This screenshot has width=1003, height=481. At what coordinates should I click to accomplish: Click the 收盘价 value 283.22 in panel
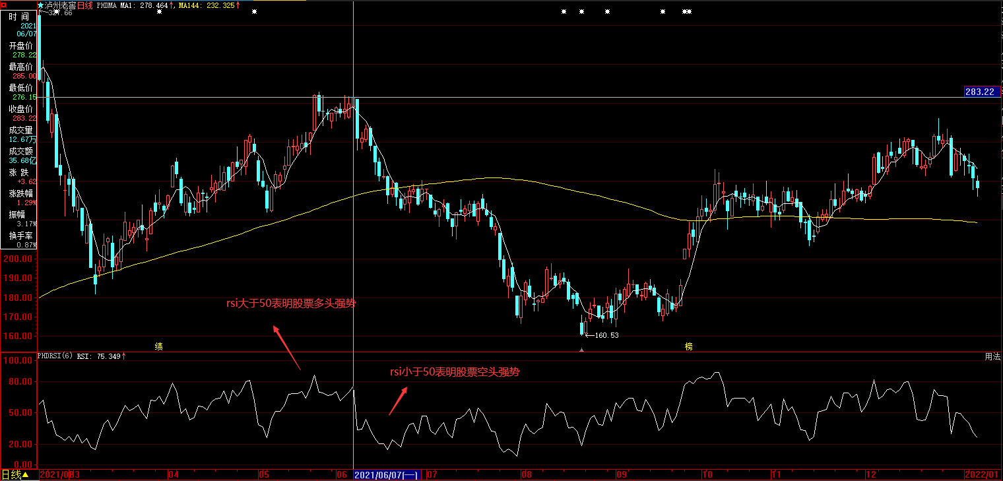(24, 118)
